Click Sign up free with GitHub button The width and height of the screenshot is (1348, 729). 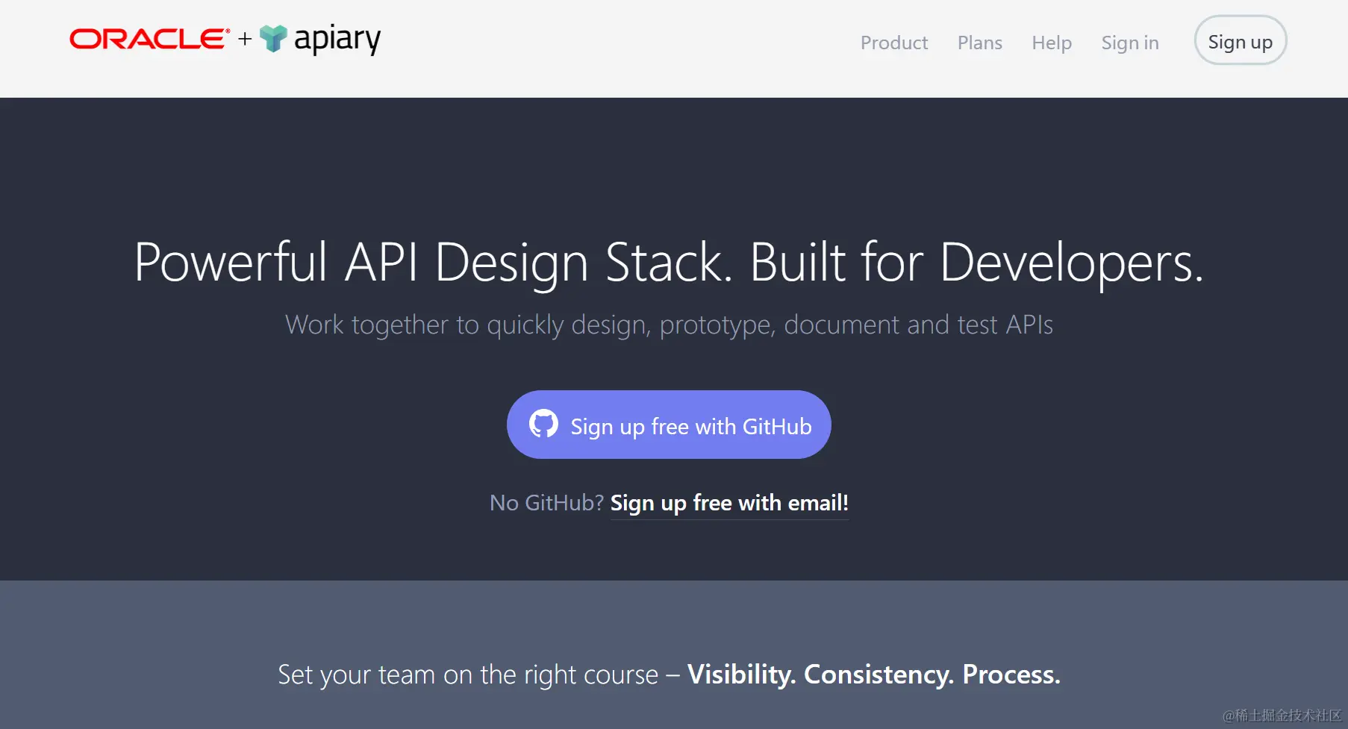[669, 425]
